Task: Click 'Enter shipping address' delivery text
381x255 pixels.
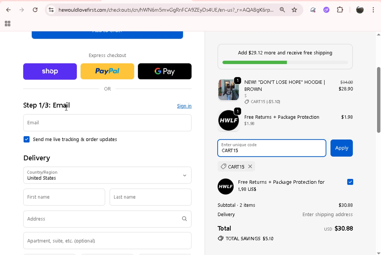Action: (x=327, y=214)
